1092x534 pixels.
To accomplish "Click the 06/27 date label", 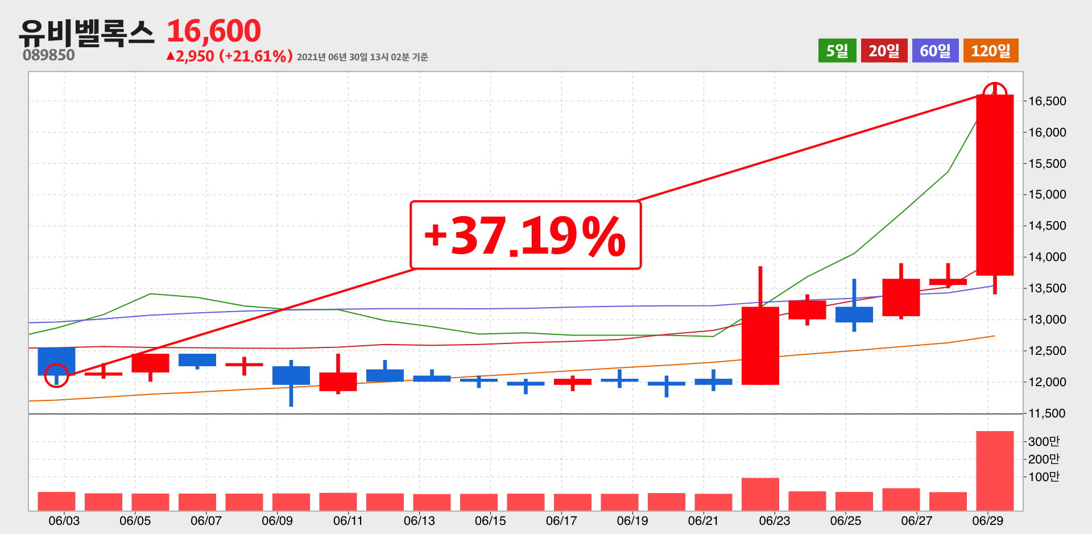I will pyautogui.click(x=917, y=520).
